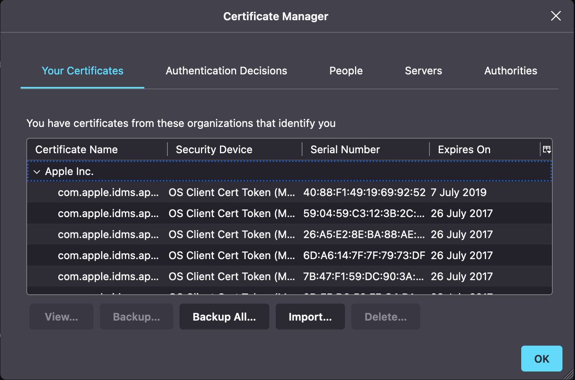Sort by the Serial Number column

[x=345, y=149]
